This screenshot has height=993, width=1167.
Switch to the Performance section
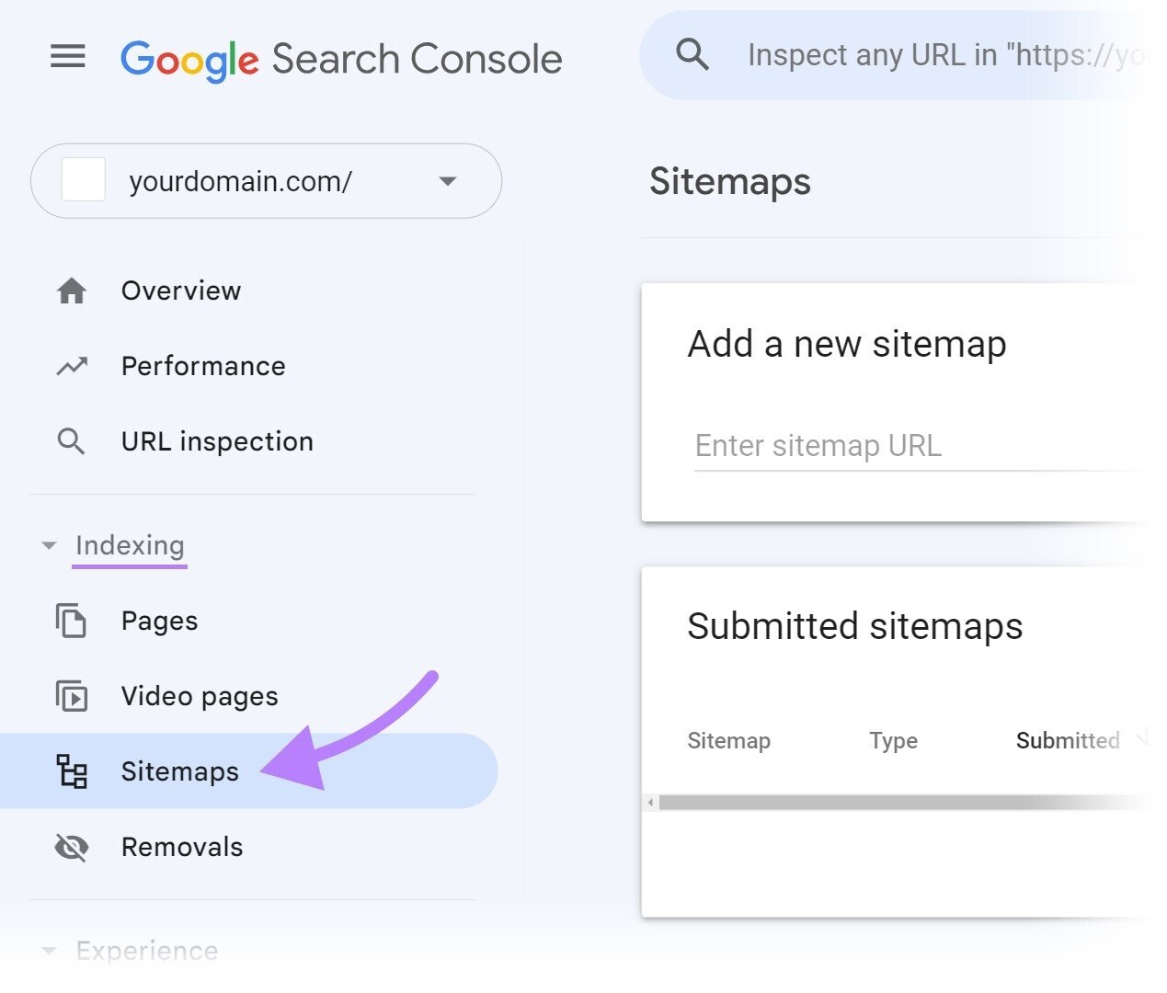coord(202,366)
